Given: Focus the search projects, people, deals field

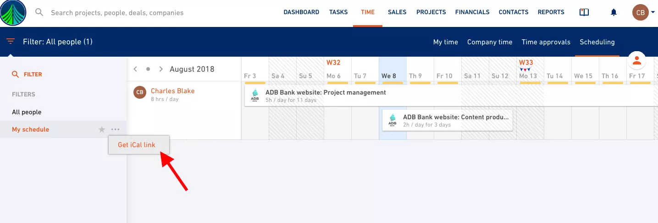Looking at the screenshot, I should pos(117,13).
